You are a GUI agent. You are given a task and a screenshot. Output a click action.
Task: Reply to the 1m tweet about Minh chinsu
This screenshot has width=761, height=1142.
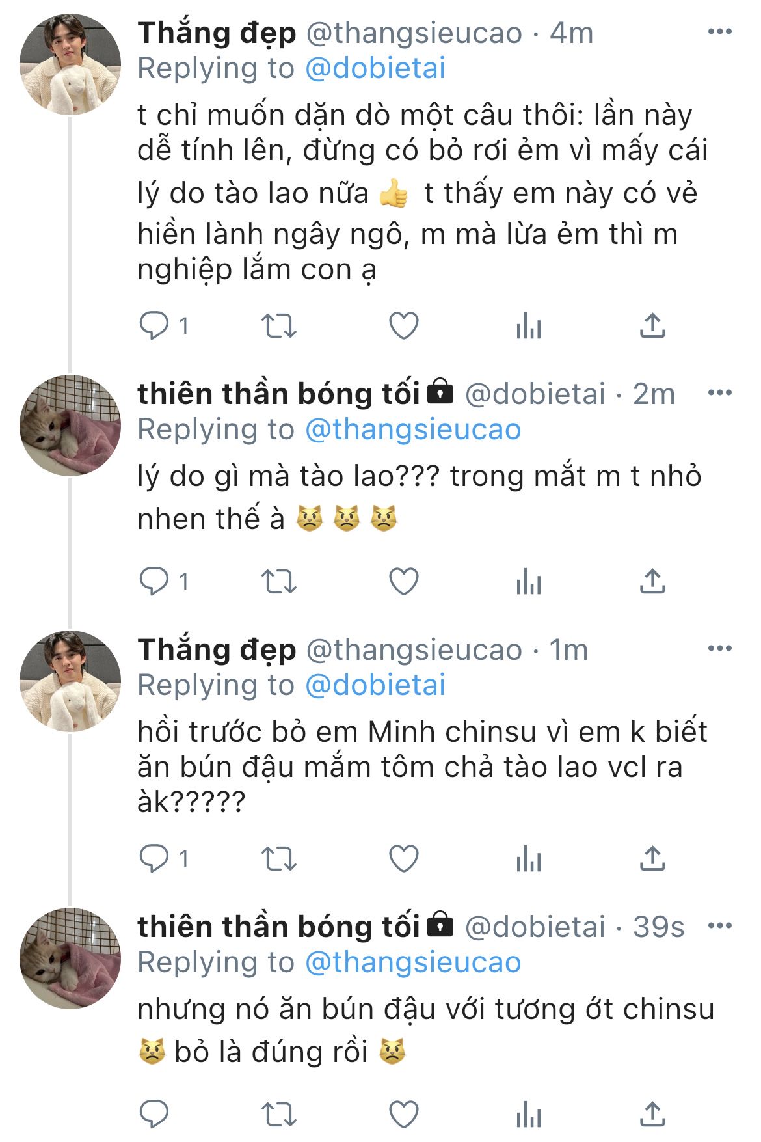point(154,859)
